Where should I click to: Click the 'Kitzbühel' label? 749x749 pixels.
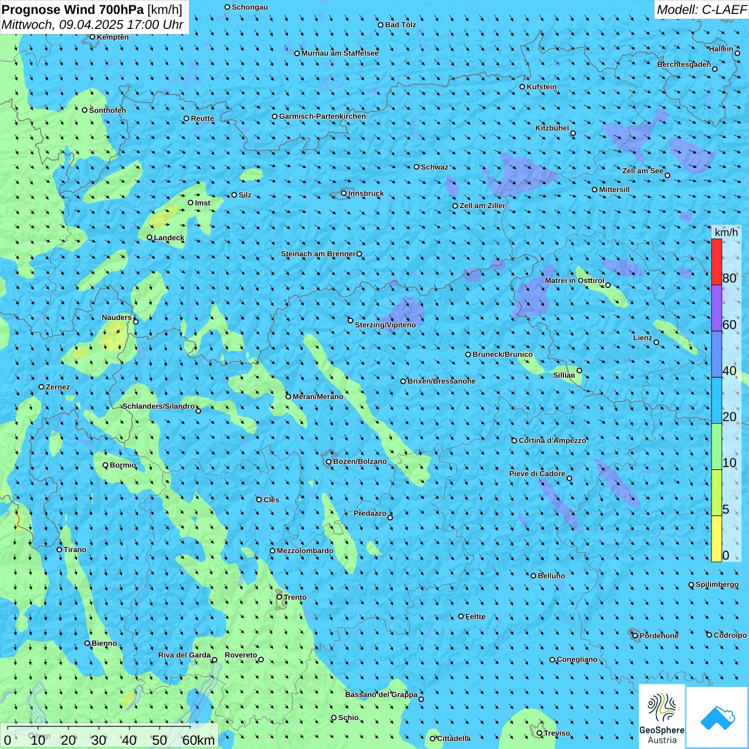(552, 128)
